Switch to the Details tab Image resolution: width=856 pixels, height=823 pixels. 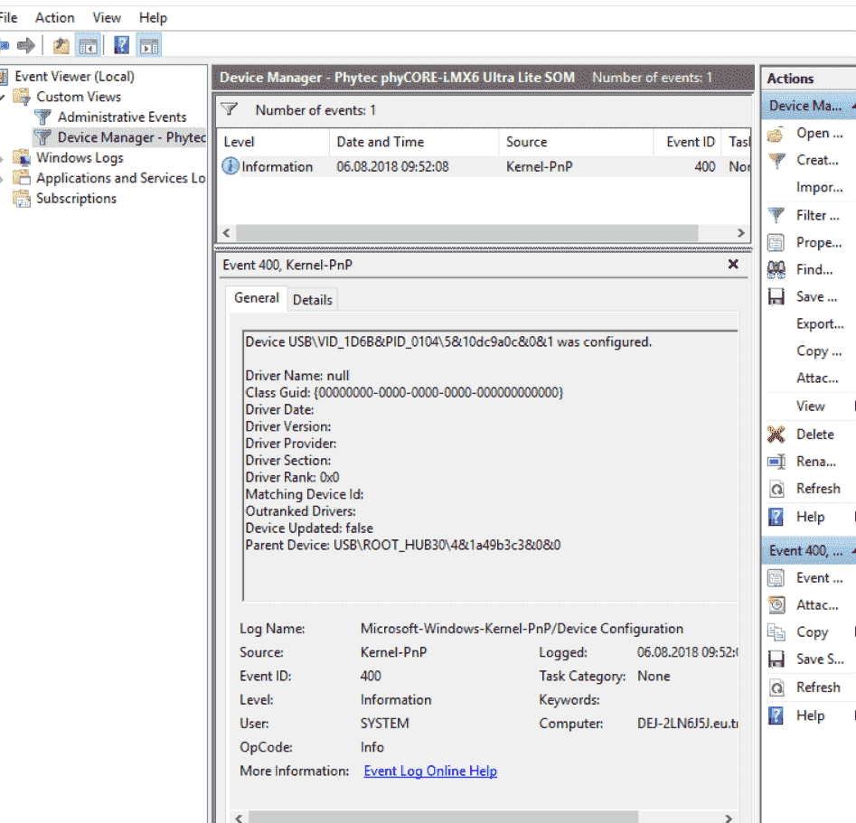pos(312,300)
